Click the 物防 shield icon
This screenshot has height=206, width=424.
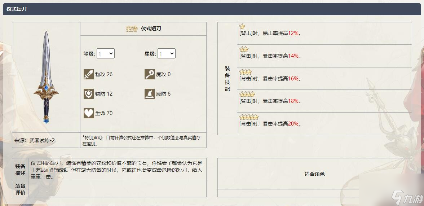point(88,94)
